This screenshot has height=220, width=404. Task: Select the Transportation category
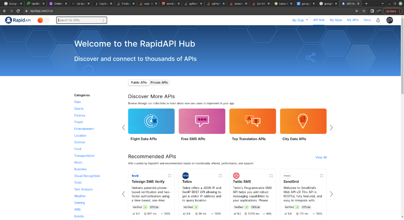[x=84, y=156]
